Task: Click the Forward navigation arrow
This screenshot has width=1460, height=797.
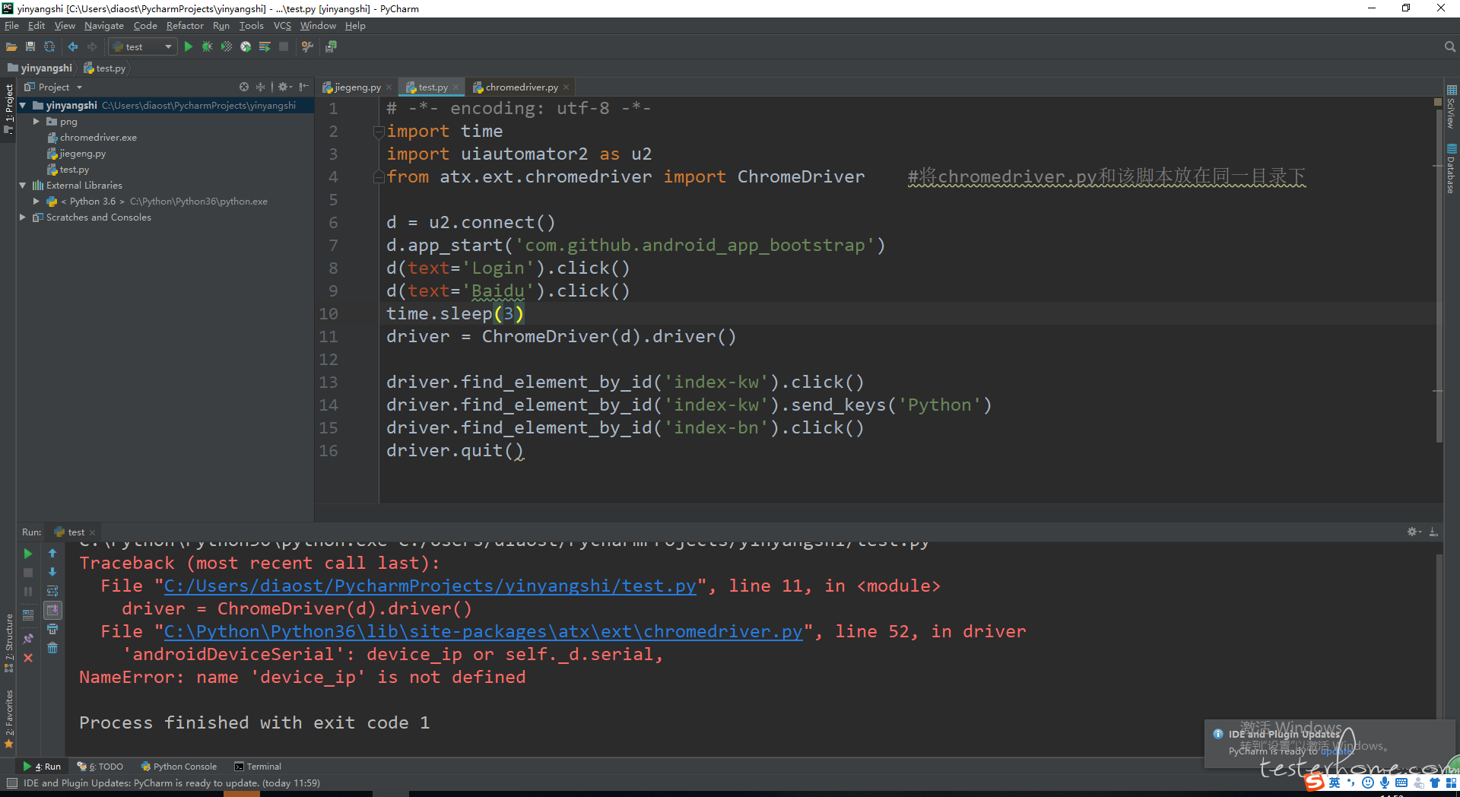Action: (92, 47)
